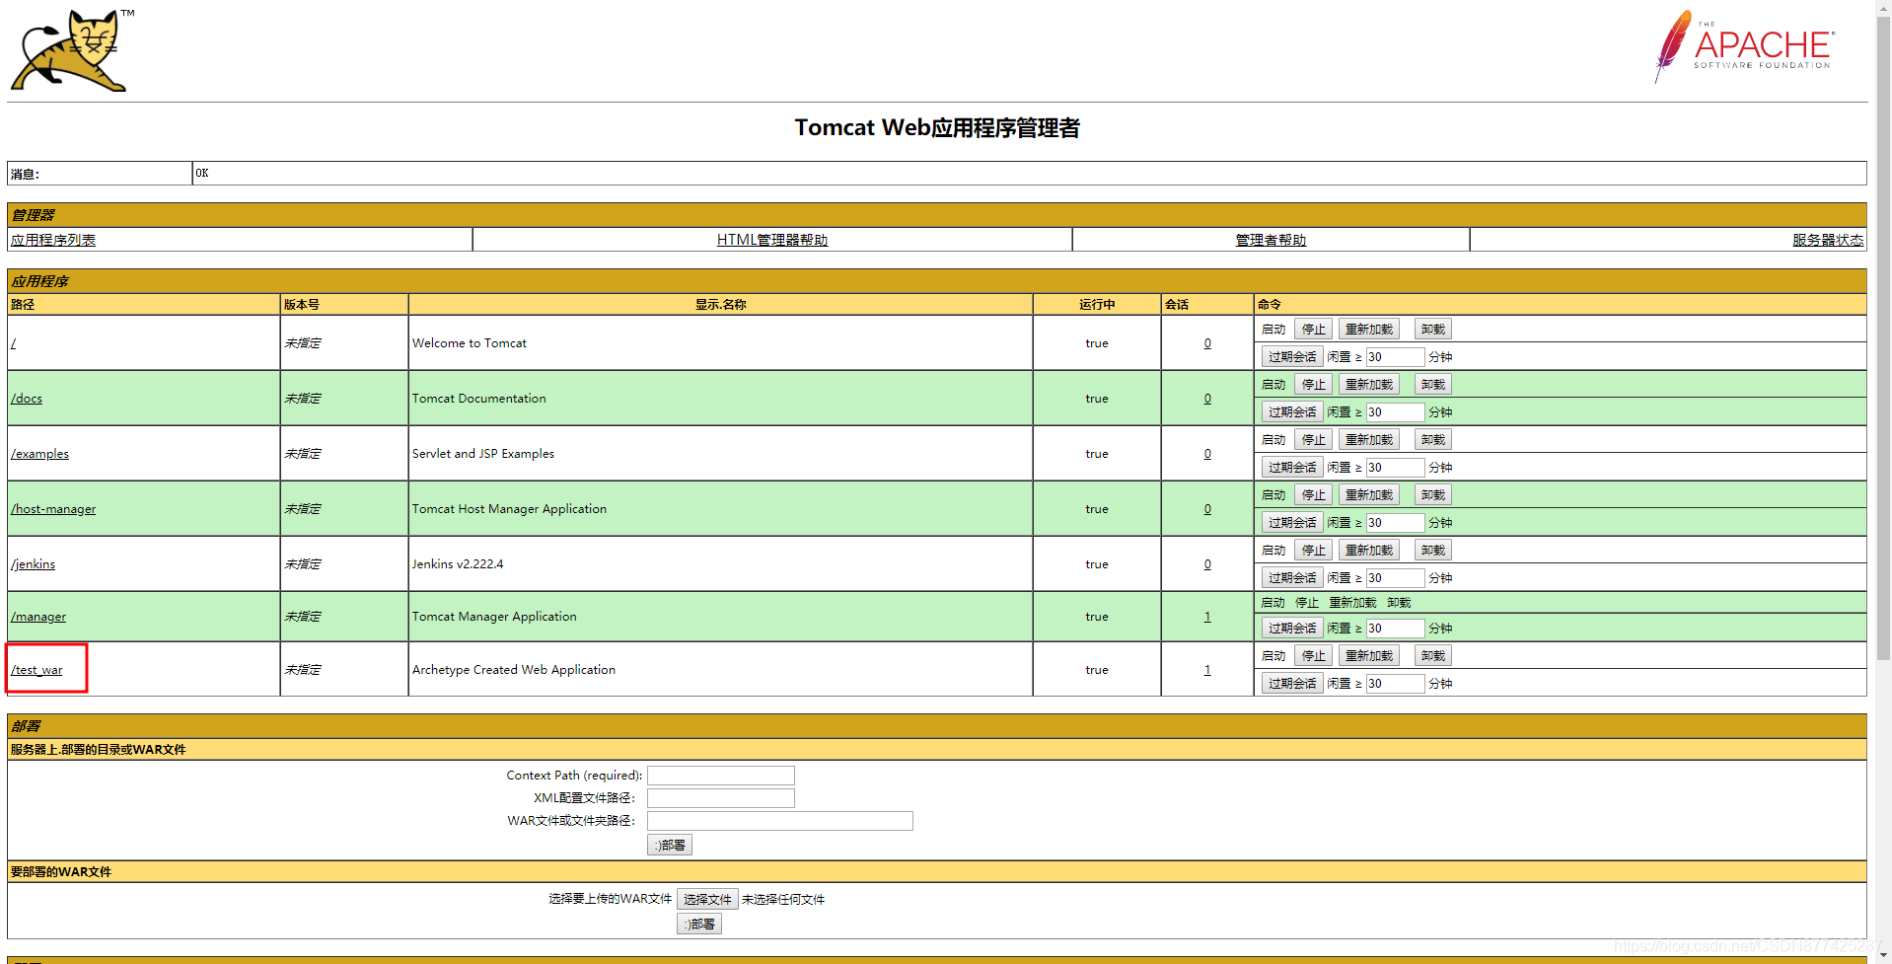Click 选择文件 to choose a WAR file
The width and height of the screenshot is (1892, 964).
coord(707,900)
